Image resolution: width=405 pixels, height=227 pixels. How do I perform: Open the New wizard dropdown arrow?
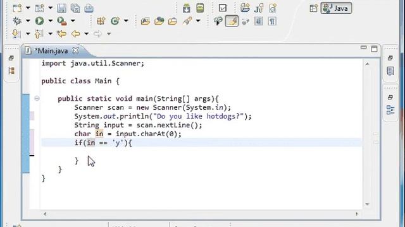click(x=28, y=8)
